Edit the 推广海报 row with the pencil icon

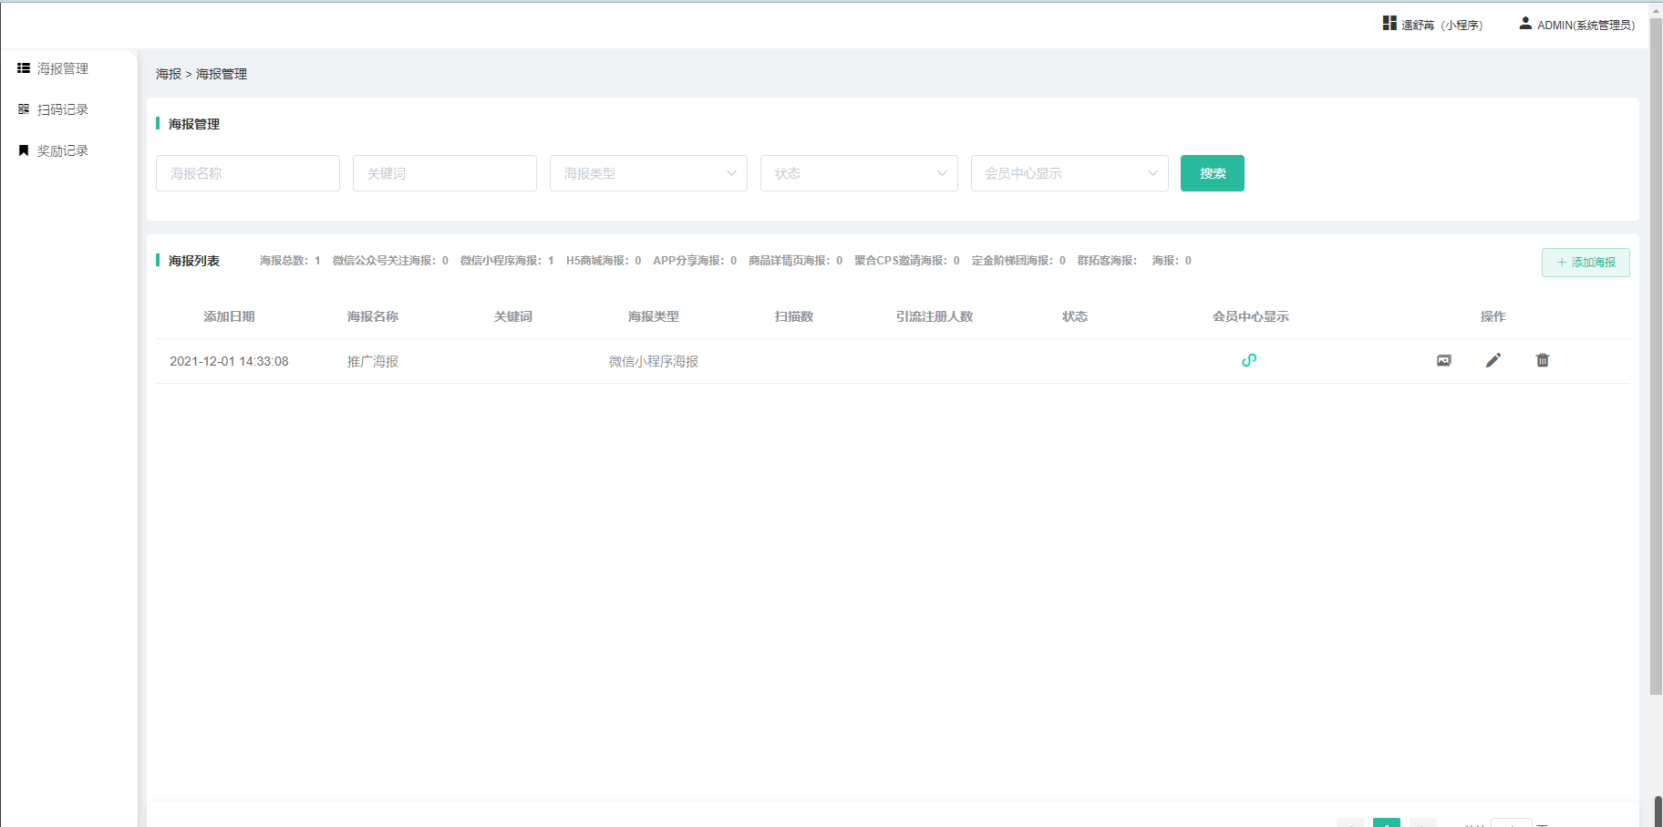point(1493,360)
